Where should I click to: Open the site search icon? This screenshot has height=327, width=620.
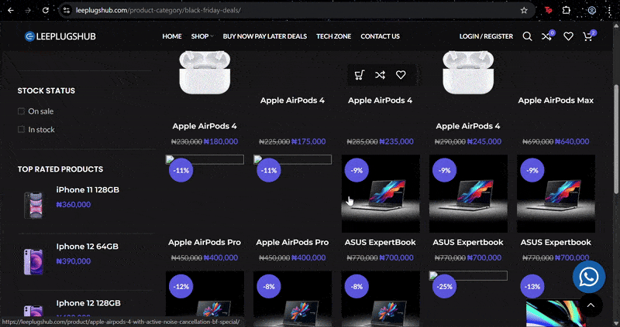click(527, 36)
